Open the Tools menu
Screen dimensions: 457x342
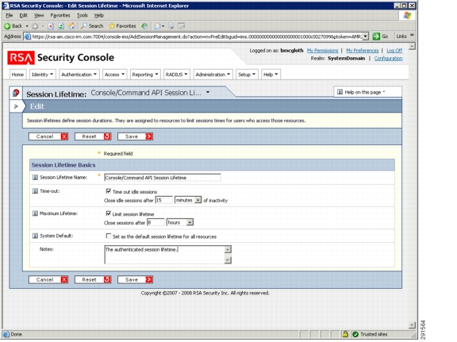(x=83, y=15)
